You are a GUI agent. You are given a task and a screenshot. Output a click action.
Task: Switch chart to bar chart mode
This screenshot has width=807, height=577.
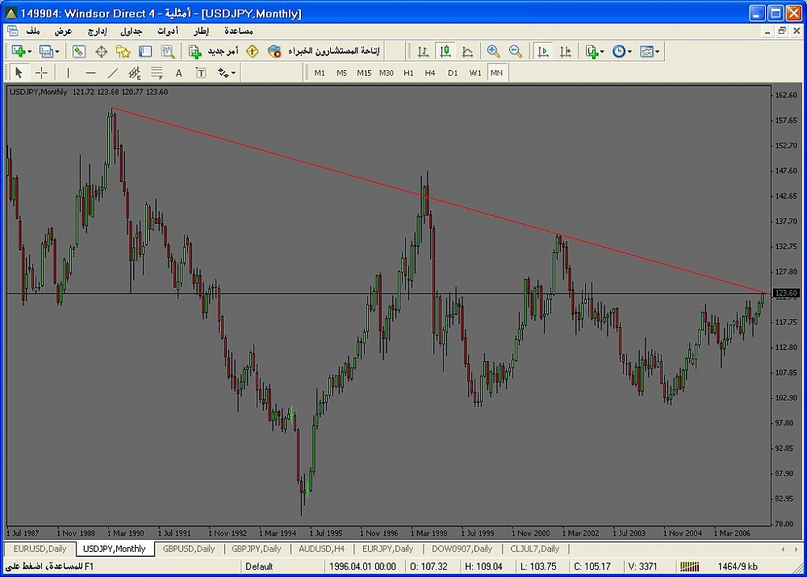422,52
